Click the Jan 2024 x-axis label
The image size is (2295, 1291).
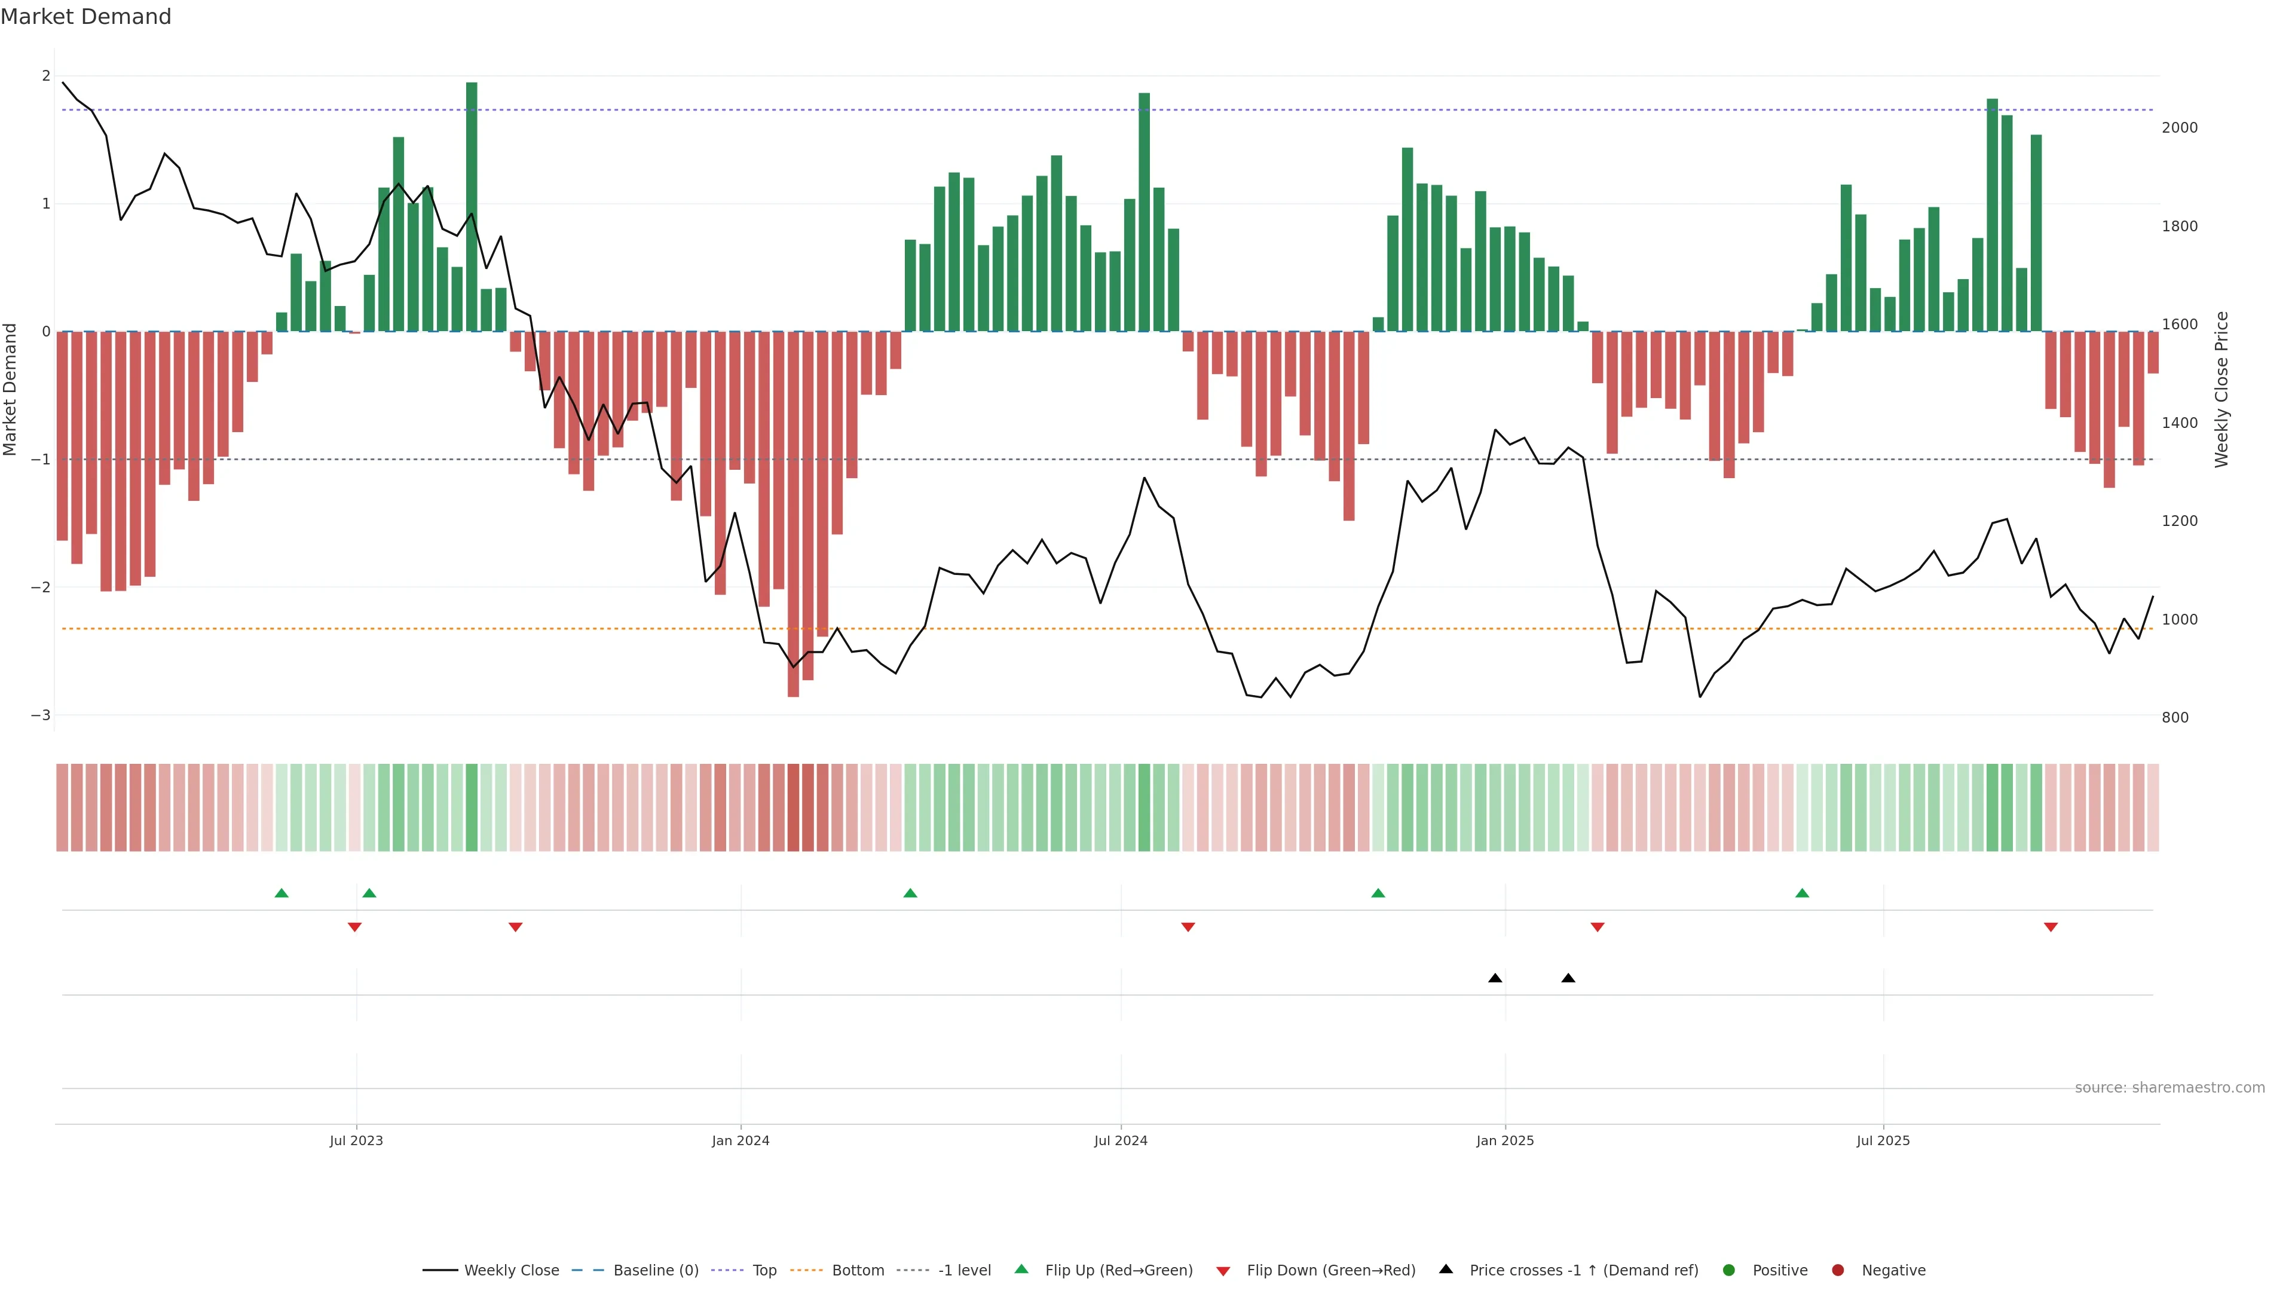pyautogui.click(x=740, y=1140)
